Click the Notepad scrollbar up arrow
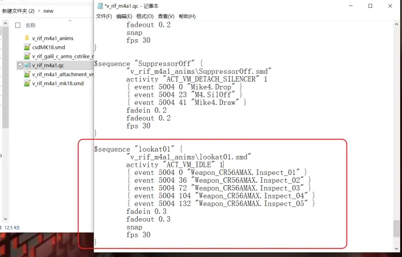This screenshot has height=257, width=402. pyautogui.click(x=397, y=24)
